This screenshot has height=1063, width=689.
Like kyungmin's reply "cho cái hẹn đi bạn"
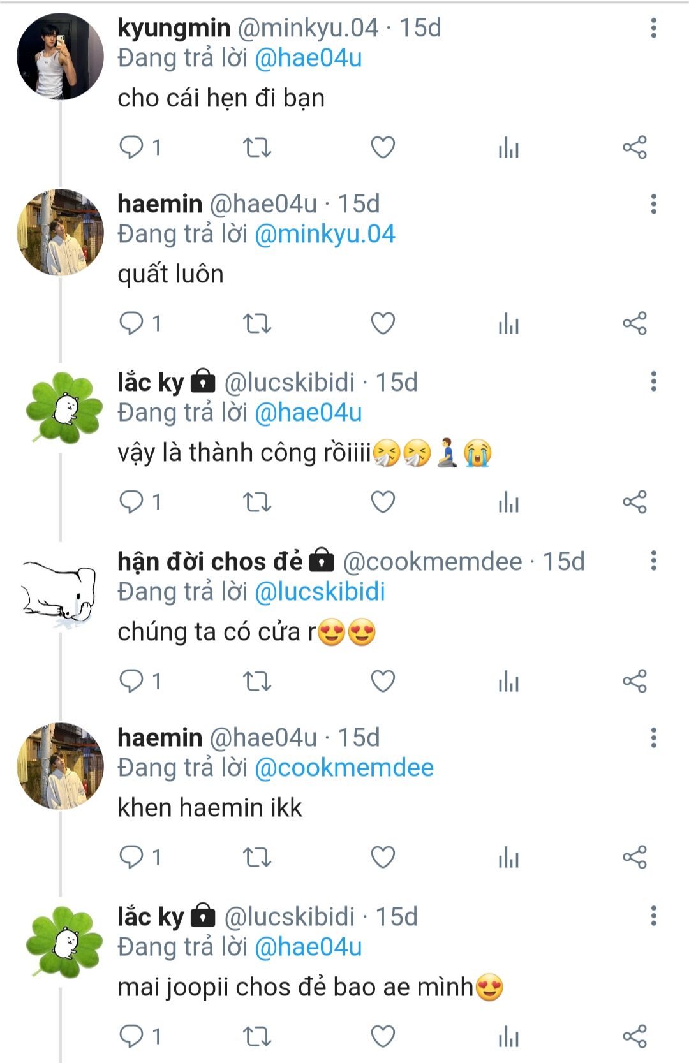pyautogui.click(x=383, y=148)
